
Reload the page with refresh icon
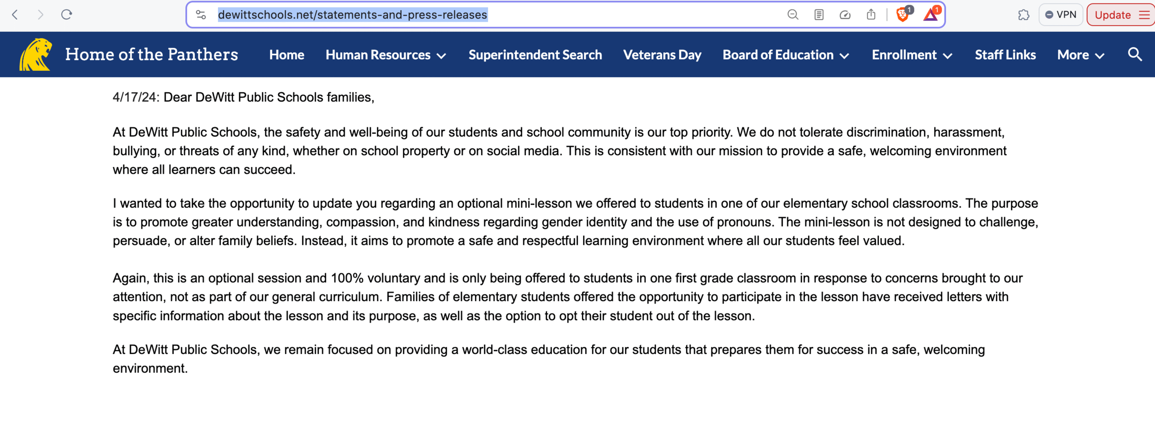coord(66,15)
